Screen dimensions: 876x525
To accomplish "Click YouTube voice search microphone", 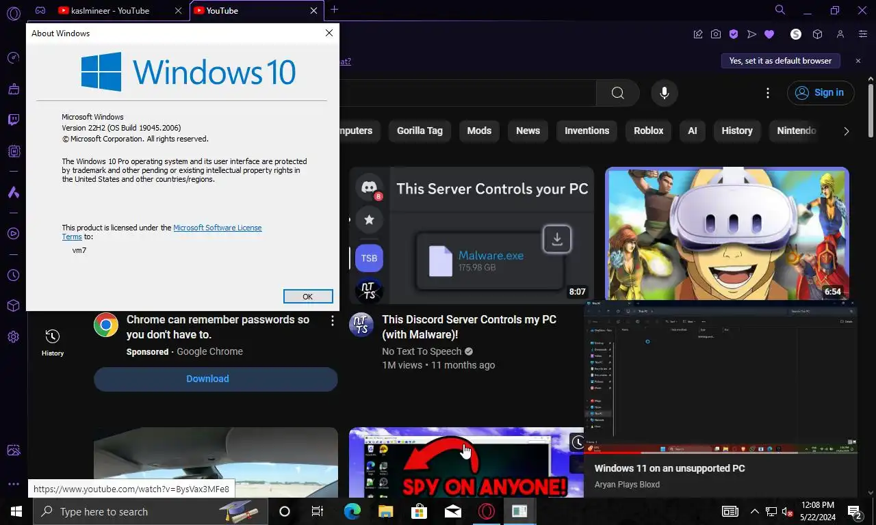I will click(x=664, y=93).
